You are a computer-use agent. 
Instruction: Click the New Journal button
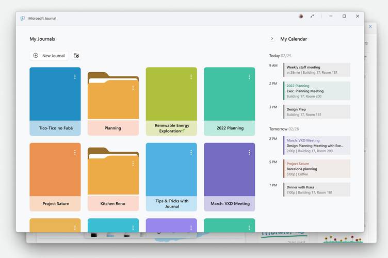click(x=49, y=56)
